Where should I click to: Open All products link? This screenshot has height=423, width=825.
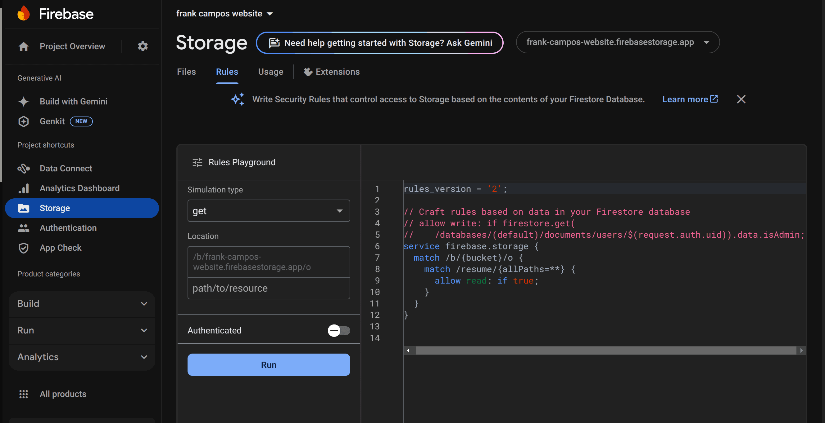(x=63, y=394)
